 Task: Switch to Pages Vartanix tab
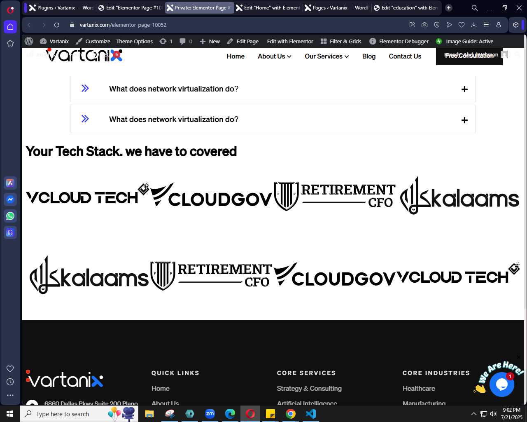[x=337, y=8]
